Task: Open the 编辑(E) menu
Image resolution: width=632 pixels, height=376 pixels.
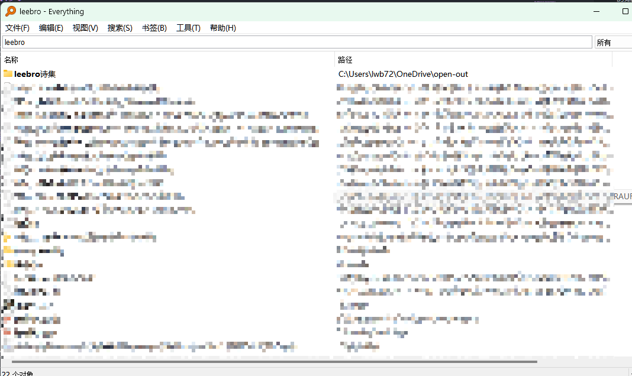Action: pyautogui.click(x=51, y=28)
